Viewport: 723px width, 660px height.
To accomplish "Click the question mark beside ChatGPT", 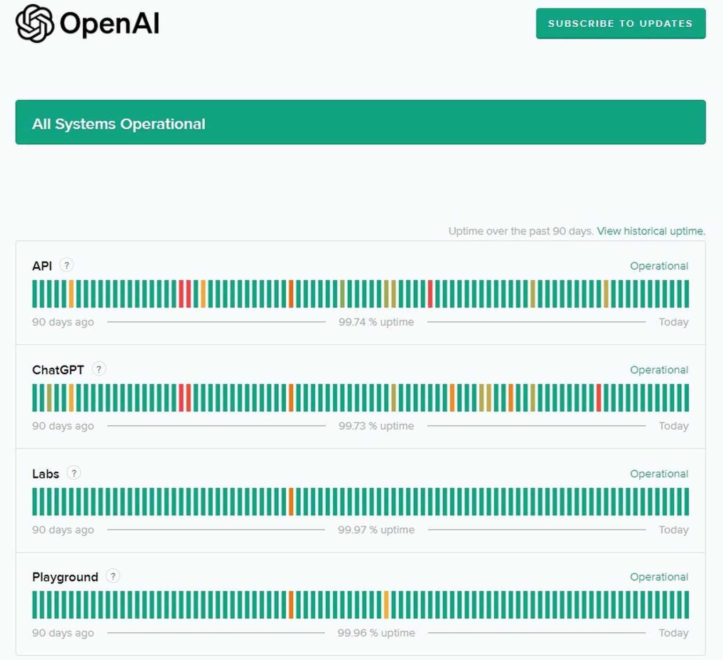I will point(98,369).
